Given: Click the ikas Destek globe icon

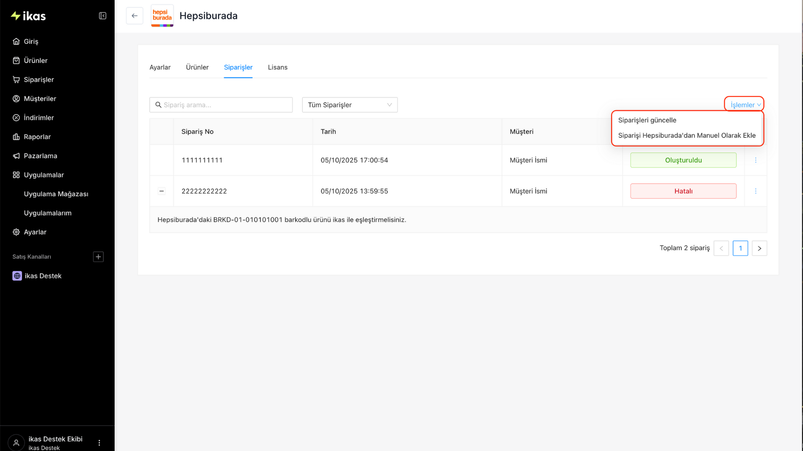Looking at the screenshot, I should [x=17, y=276].
